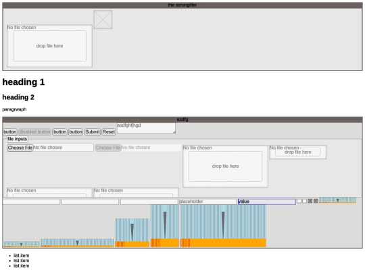Viewport: 365px width, 273px height.
Task: Click the tall narrow slider
Action: (165, 226)
